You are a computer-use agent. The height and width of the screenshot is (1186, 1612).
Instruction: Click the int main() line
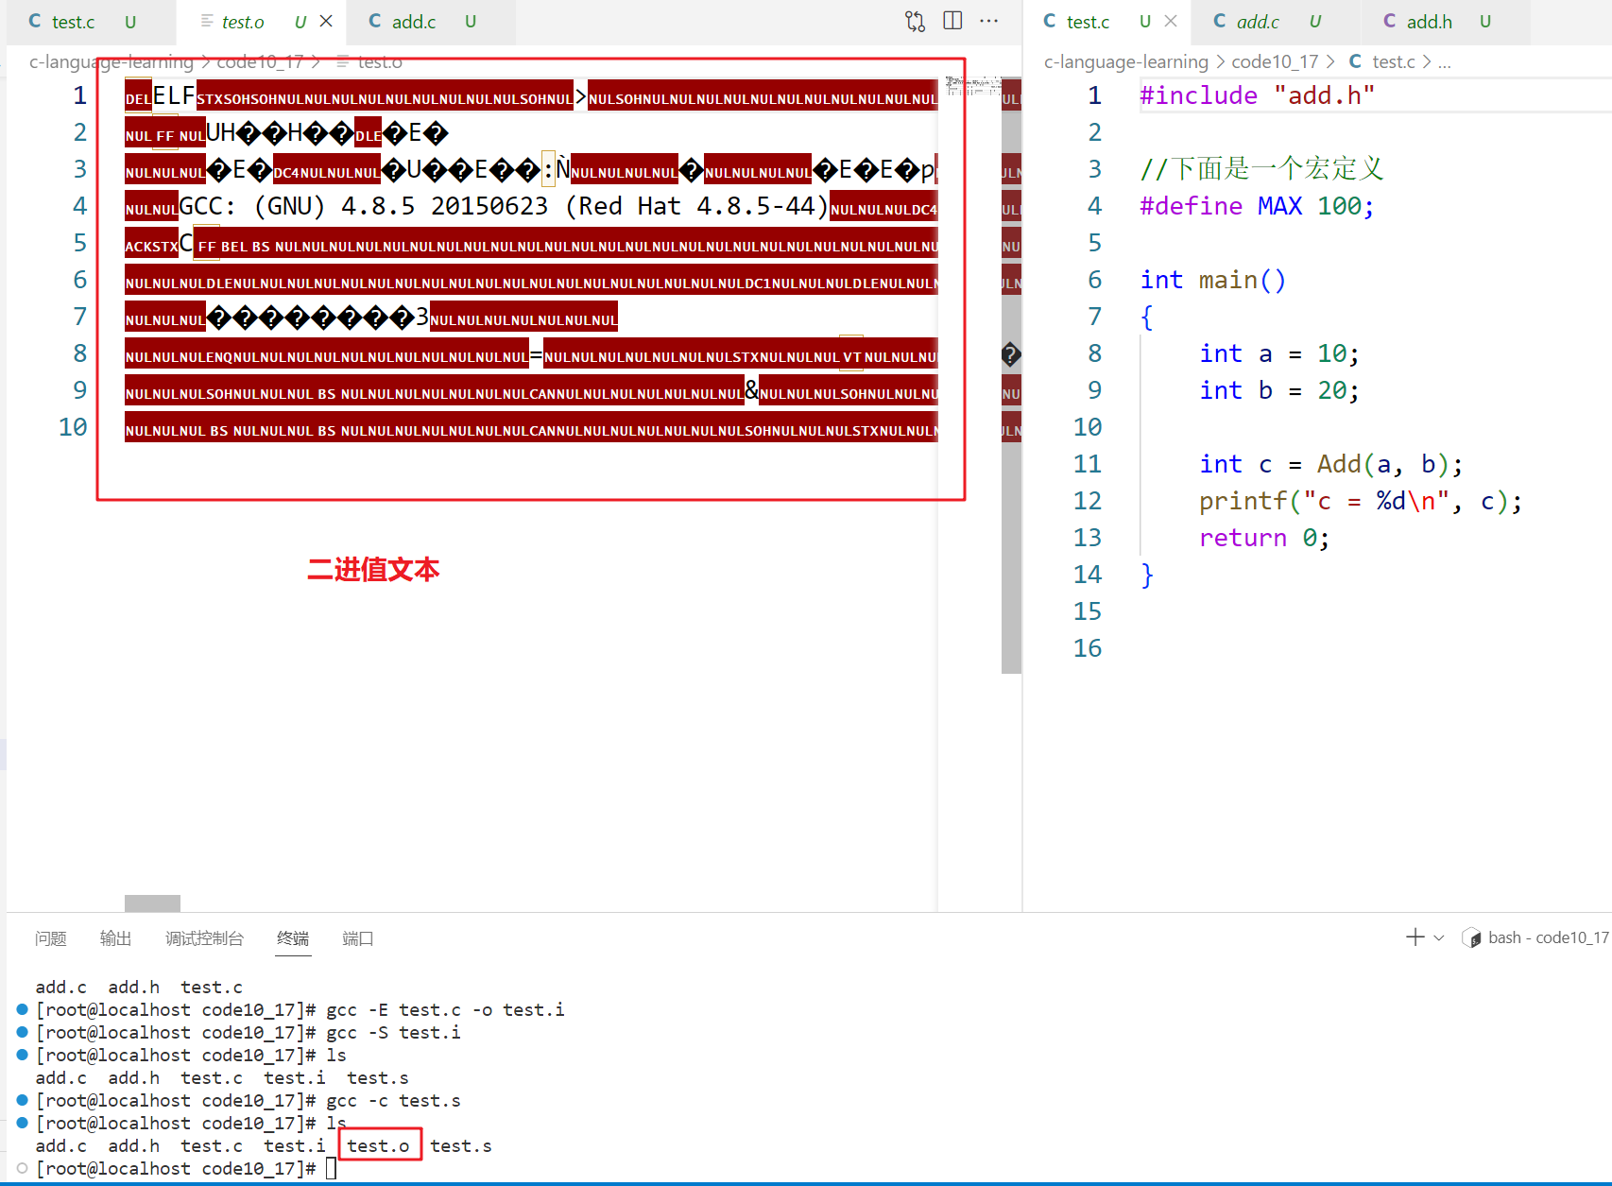(x=1212, y=280)
